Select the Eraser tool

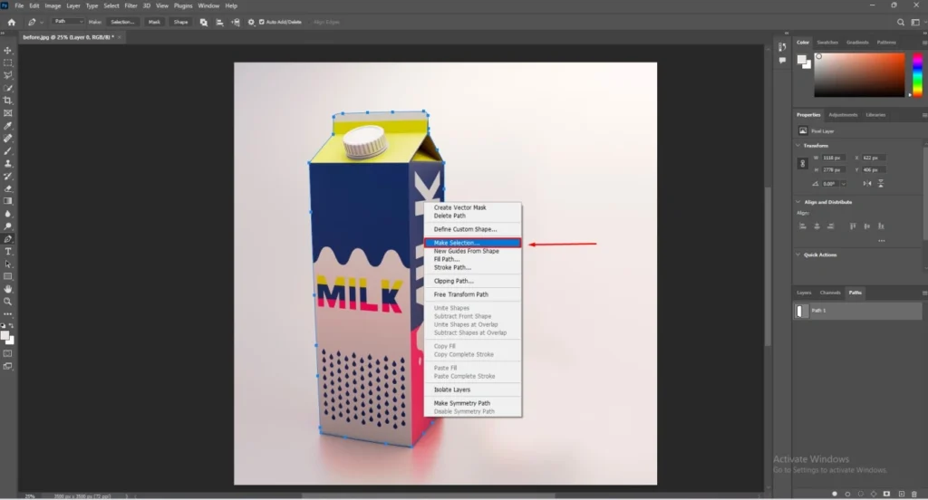pos(7,188)
